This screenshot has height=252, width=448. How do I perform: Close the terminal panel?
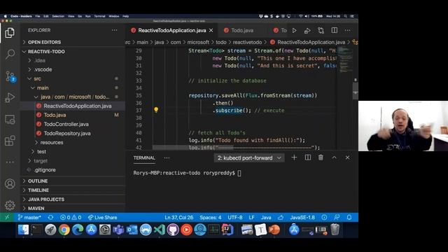point(347,157)
